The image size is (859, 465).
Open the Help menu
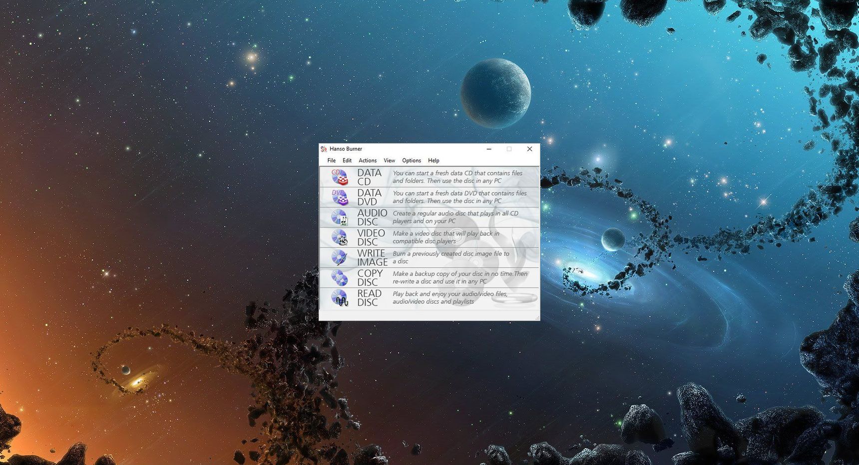433,161
